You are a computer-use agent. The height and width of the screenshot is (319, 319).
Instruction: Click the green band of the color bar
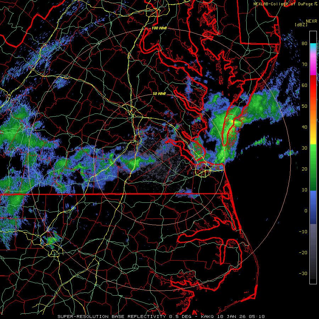coord(313,167)
